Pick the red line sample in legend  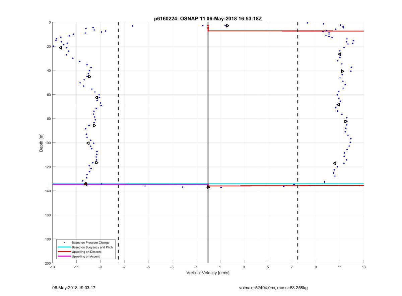64,252
